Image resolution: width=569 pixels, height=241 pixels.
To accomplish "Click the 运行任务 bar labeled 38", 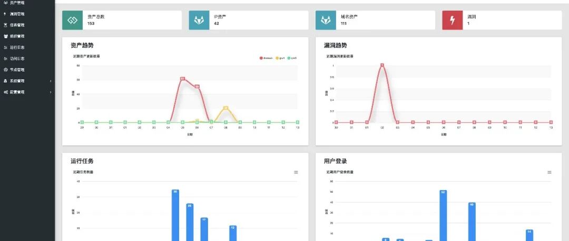I will 175,215.
